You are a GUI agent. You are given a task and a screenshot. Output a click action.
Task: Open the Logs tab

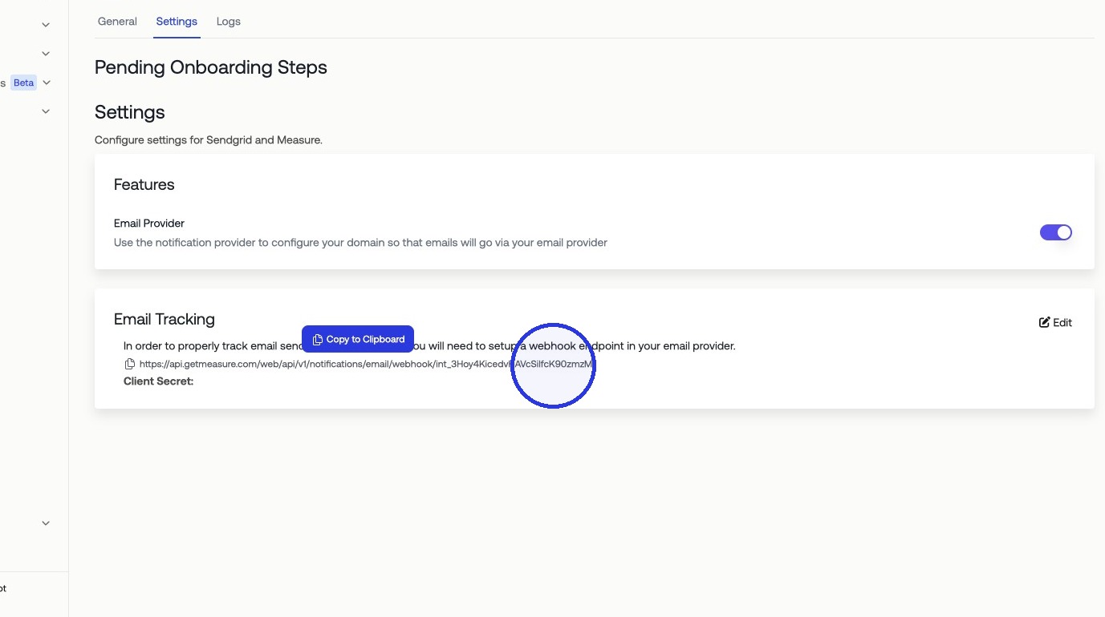tap(229, 22)
